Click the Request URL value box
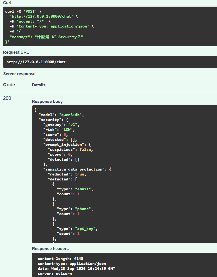Viewport: 217px width, 277px height. click(x=110, y=62)
